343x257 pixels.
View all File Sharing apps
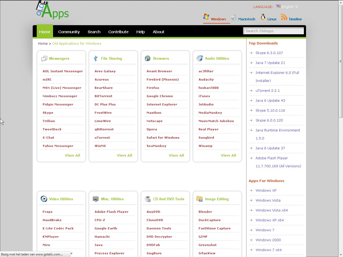(x=124, y=155)
